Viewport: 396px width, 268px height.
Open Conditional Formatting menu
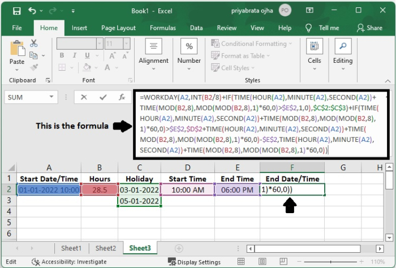(252, 44)
